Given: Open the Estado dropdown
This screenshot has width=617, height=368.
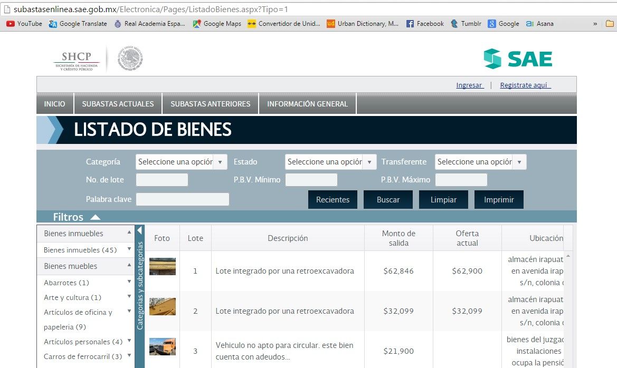Looking at the screenshot, I should click(331, 162).
